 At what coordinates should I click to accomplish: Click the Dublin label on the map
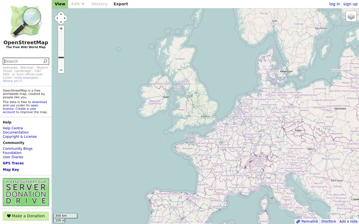pyautogui.click(x=166, y=97)
